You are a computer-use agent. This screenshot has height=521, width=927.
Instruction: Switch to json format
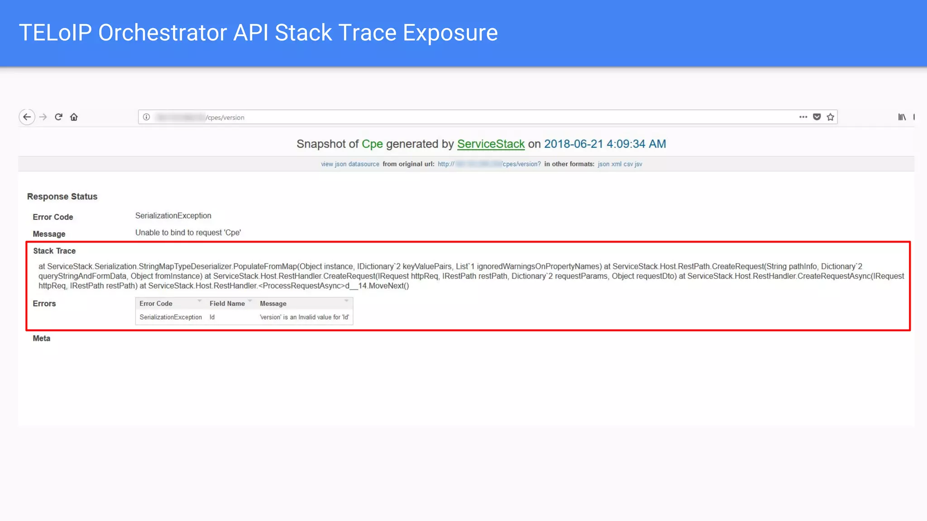603,164
